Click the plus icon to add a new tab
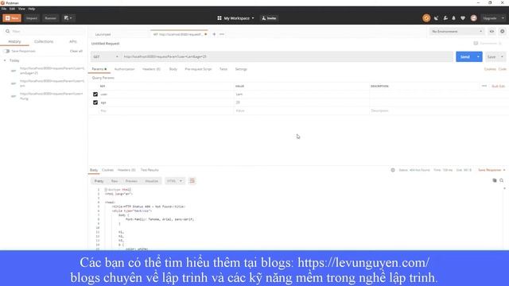 [x=214, y=34]
